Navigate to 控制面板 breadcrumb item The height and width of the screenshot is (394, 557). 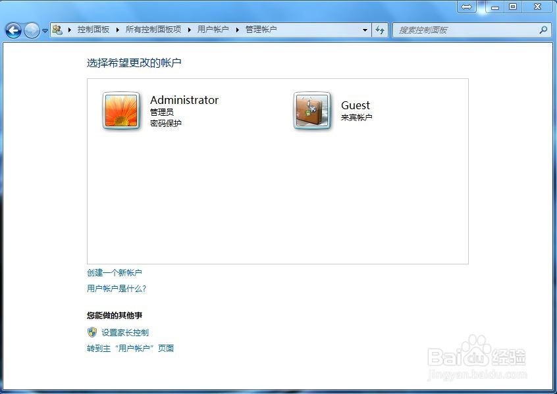(92, 30)
